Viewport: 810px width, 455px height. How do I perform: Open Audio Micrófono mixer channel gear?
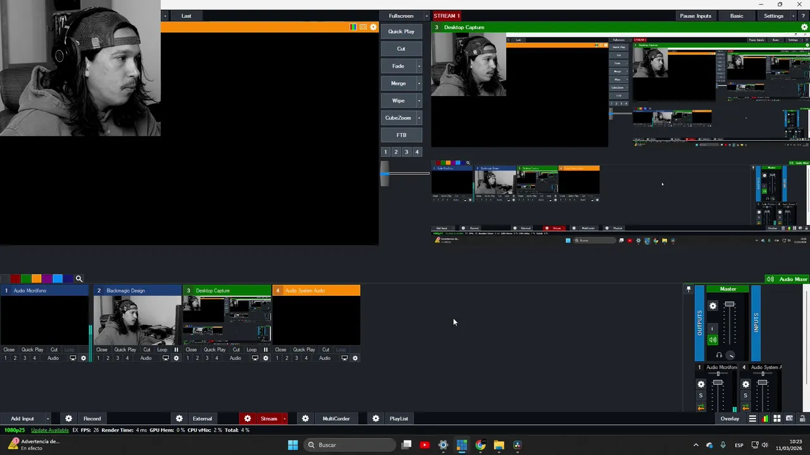pos(701,384)
